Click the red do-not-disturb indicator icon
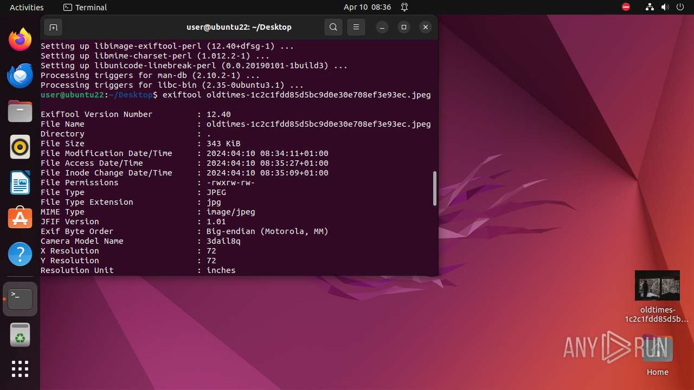Viewport: 694px width, 390px height. click(x=626, y=7)
